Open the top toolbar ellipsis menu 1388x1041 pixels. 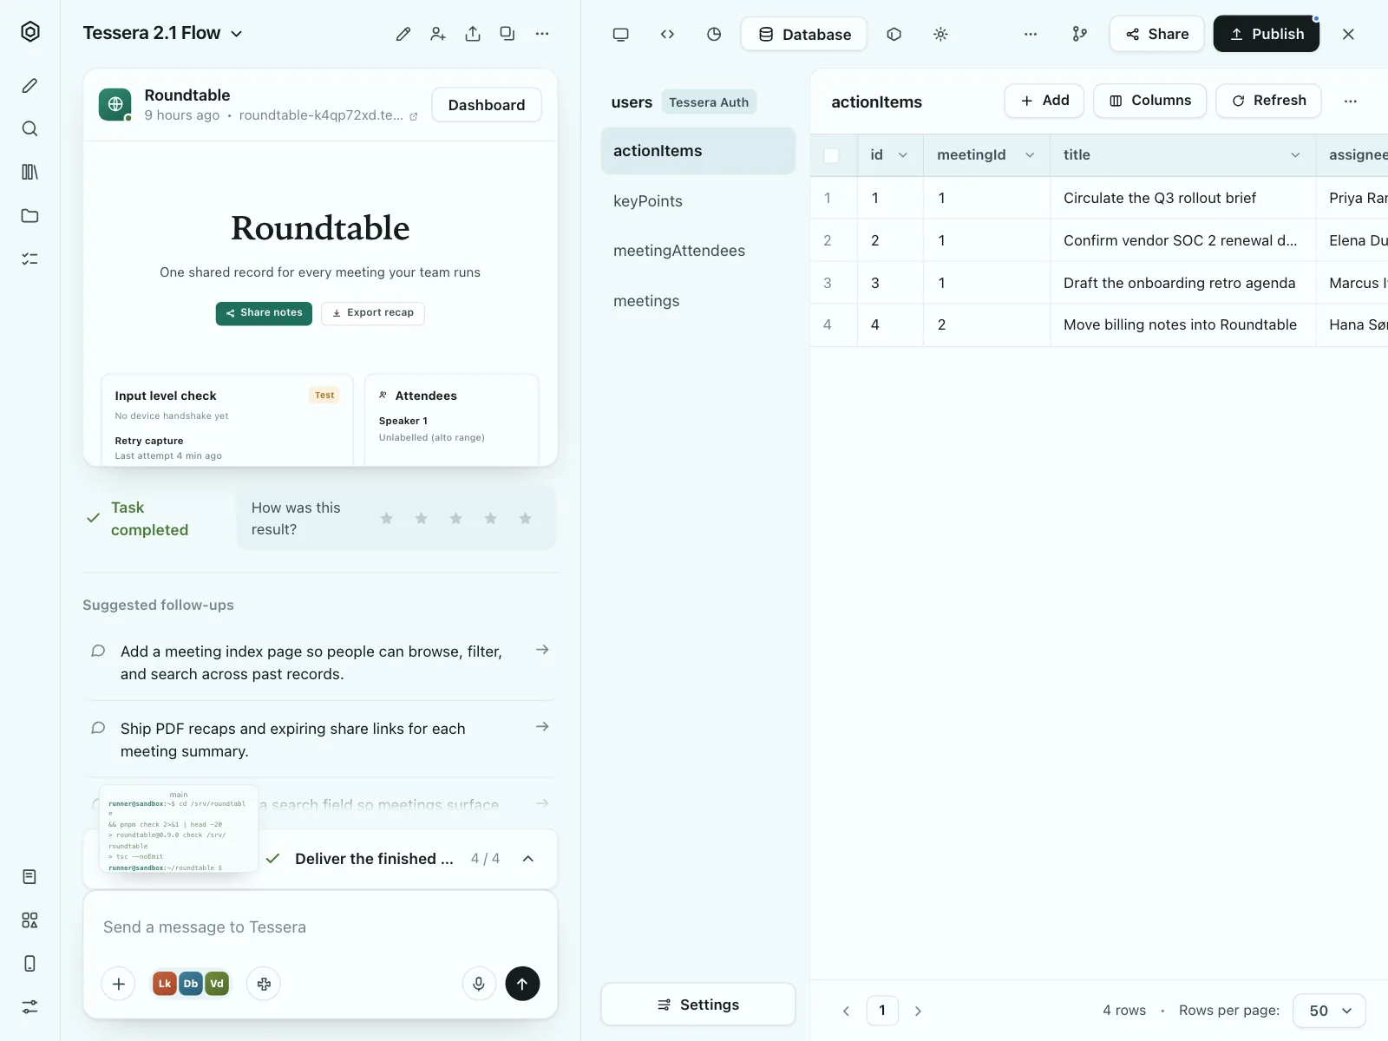pyautogui.click(x=1031, y=35)
